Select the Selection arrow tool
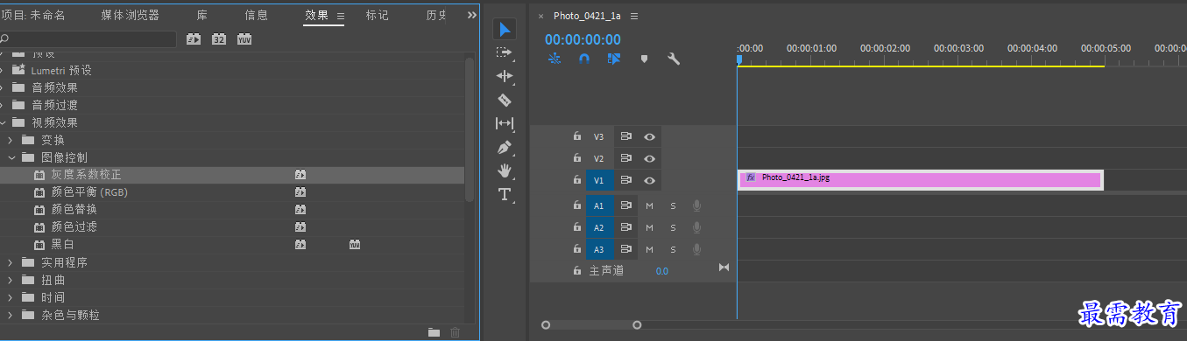Viewport: 1187px width, 341px height. pyautogui.click(x=505, y=30)
